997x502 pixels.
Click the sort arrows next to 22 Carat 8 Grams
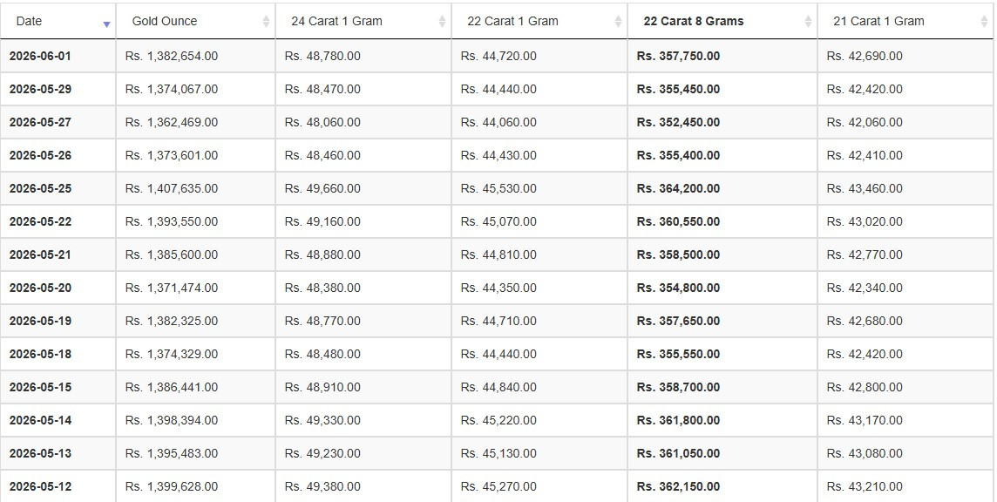(808, 21)
